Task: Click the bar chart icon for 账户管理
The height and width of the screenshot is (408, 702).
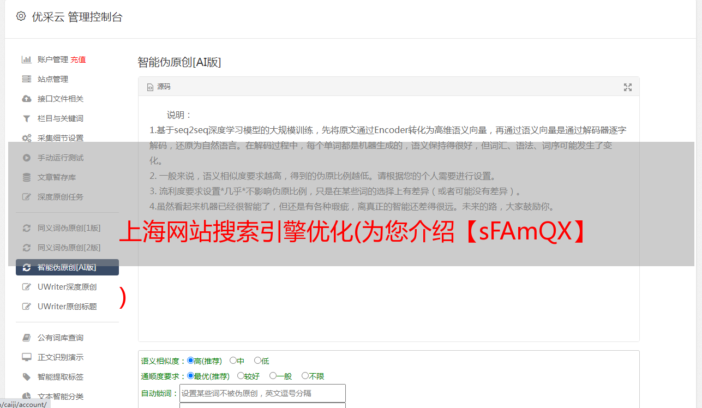Action: click(26, 59)
